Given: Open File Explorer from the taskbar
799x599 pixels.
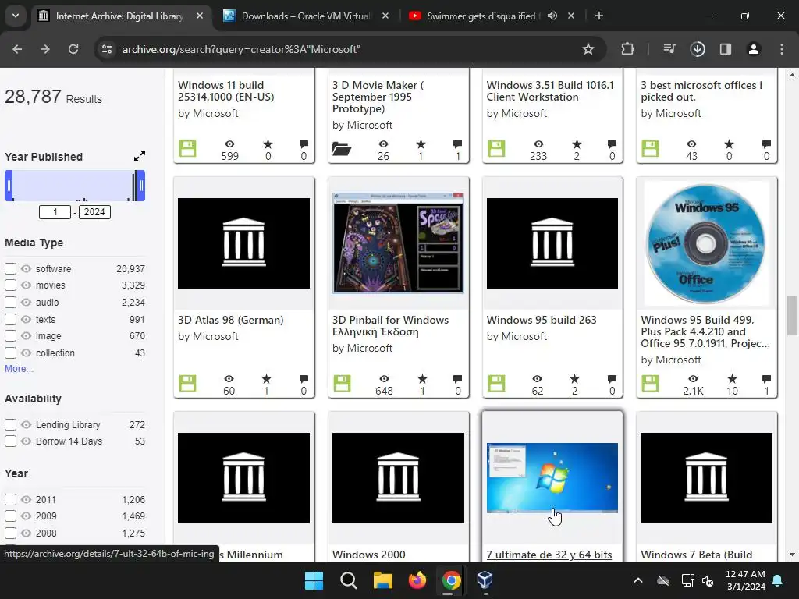Looking at the screenshot, I should click(382, 580).
